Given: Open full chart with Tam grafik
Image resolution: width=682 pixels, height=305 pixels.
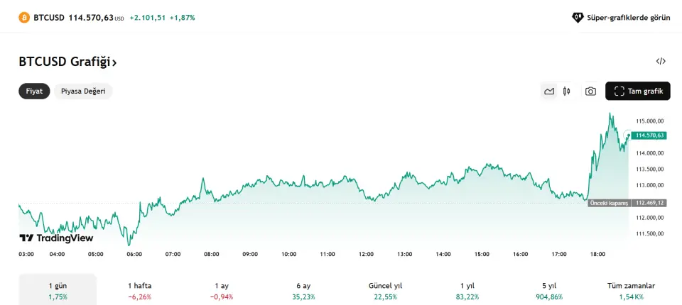Looking at the screenshot, I should [637, 91].
